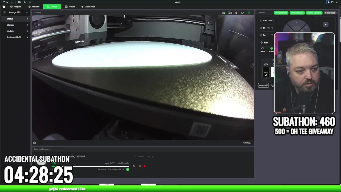Select Status in the left sidebar
The width and height of the screenshot is (341, 192).
15,19
